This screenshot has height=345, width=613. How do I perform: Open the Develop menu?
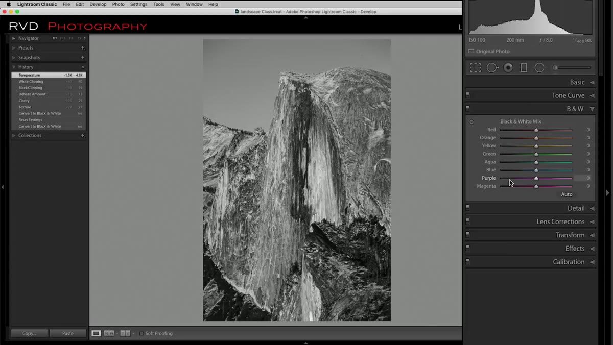[x=98, y=4]
